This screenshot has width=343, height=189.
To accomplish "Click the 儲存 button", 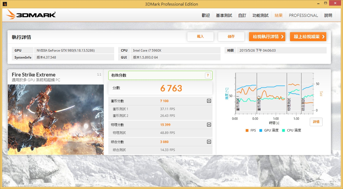I will click(x=231, y=37).
